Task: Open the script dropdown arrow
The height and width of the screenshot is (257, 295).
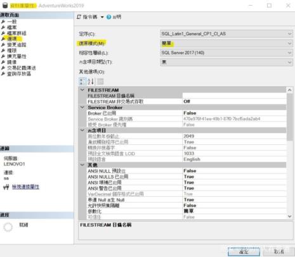Action: 102,17
